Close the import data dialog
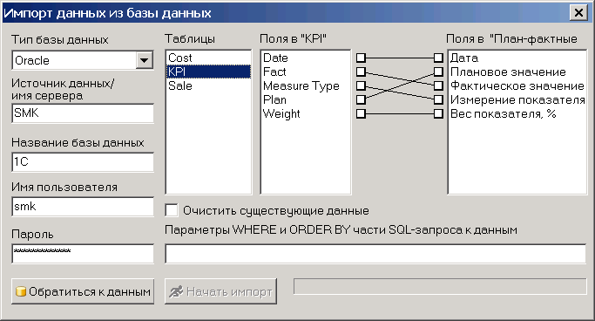 (578, 13)
